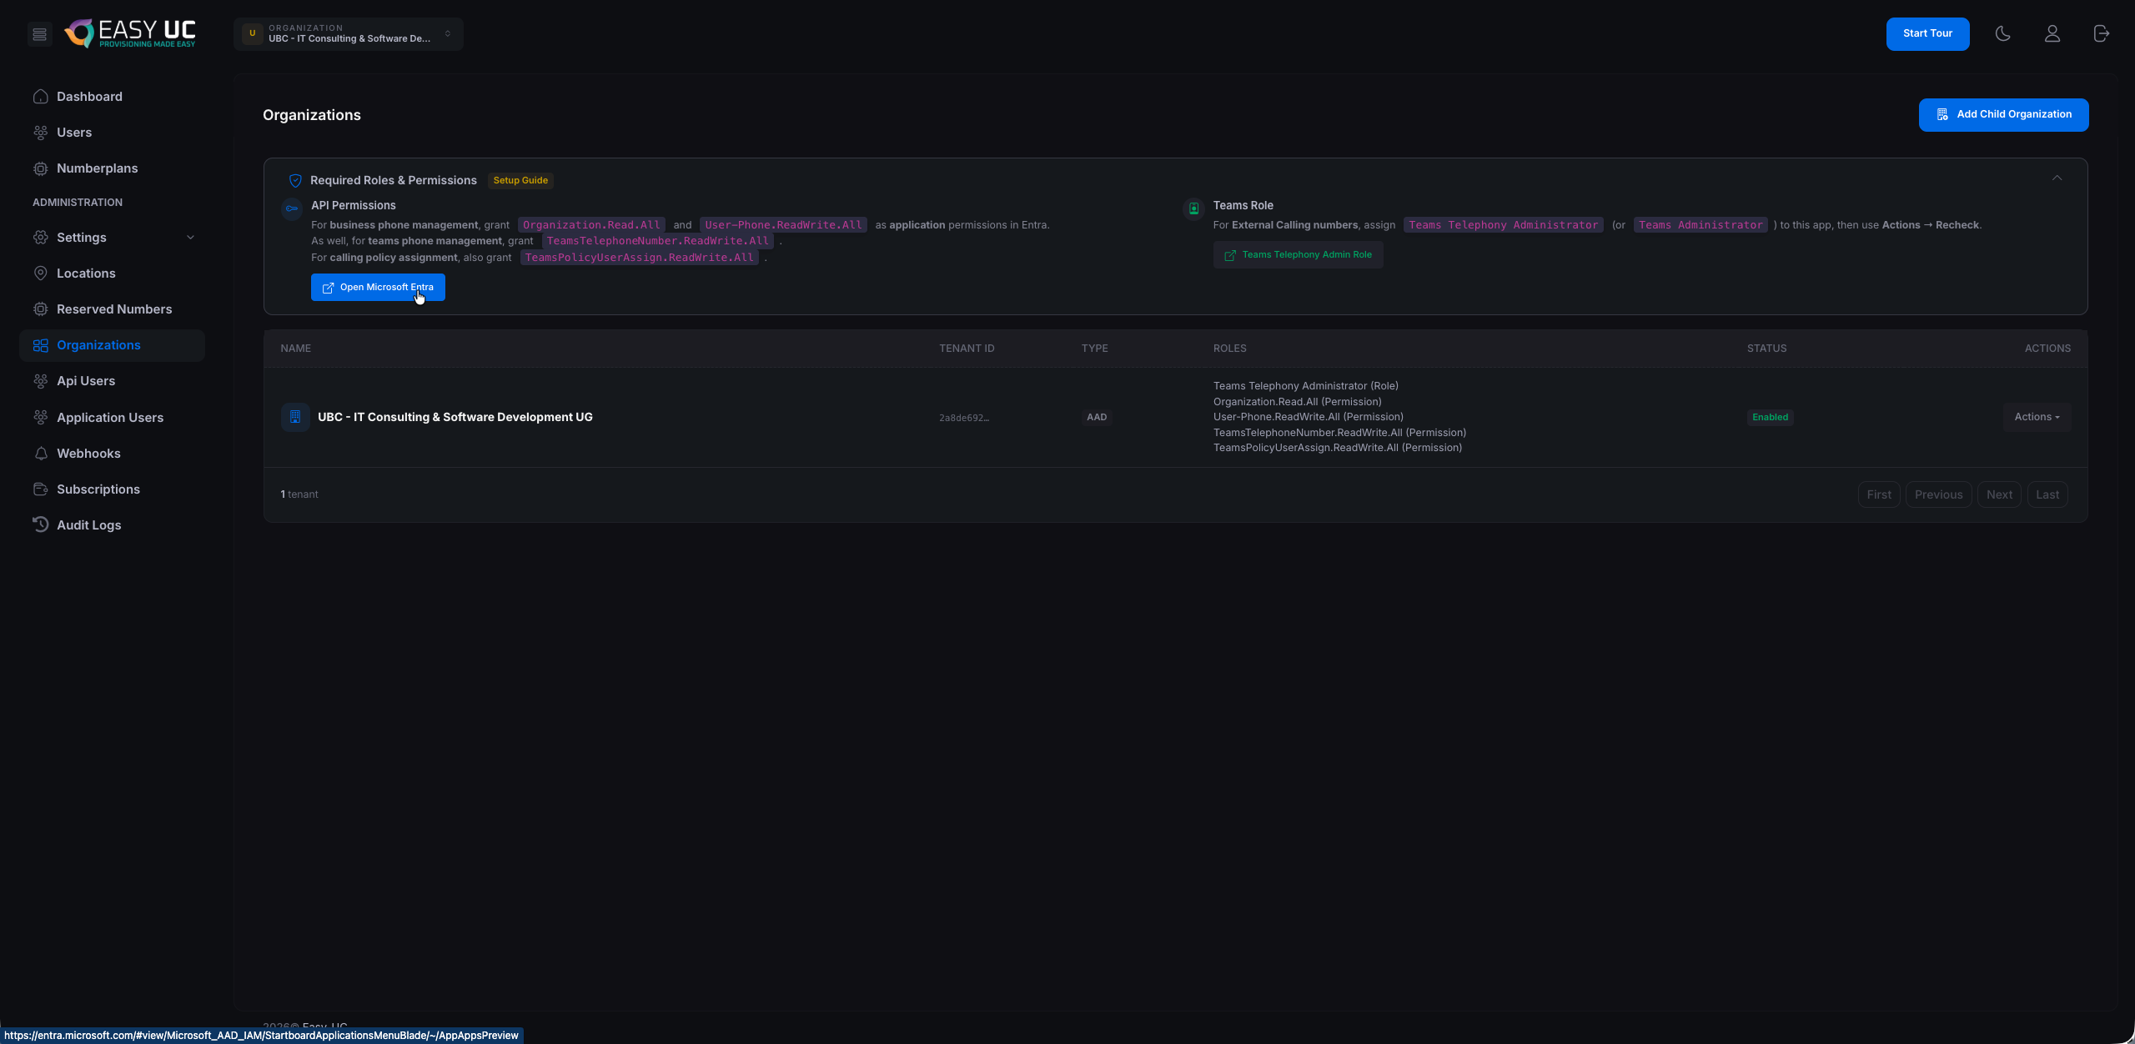The width and height of the screenshot is (2135, 1044).
Task: Click the API Permissions key icon
Action: tap(292, 208)
